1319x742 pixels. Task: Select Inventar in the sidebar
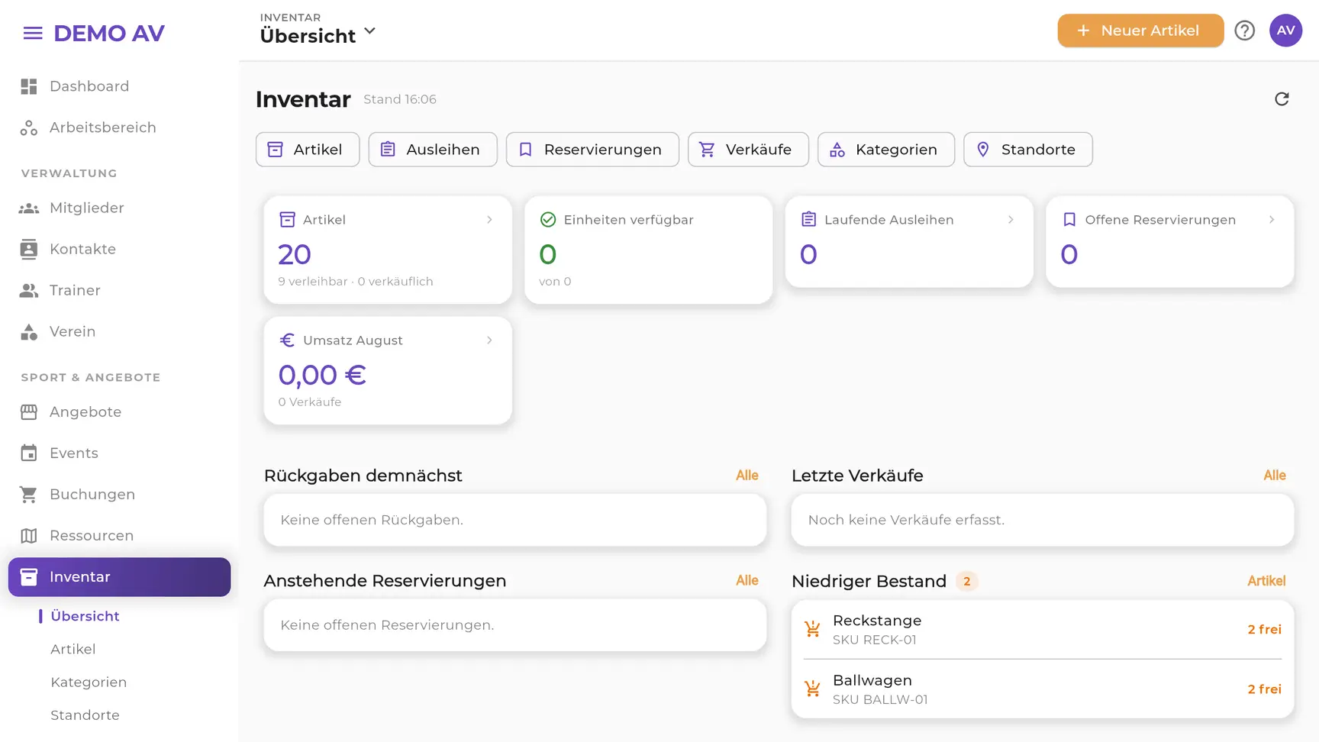(x=120, y=576)
